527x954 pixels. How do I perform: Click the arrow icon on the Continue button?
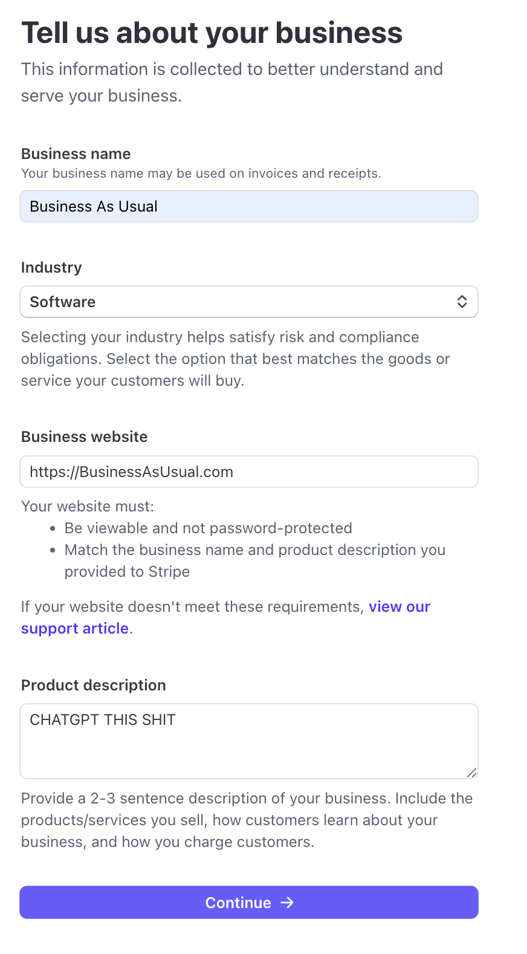click(x=287, y=903)
